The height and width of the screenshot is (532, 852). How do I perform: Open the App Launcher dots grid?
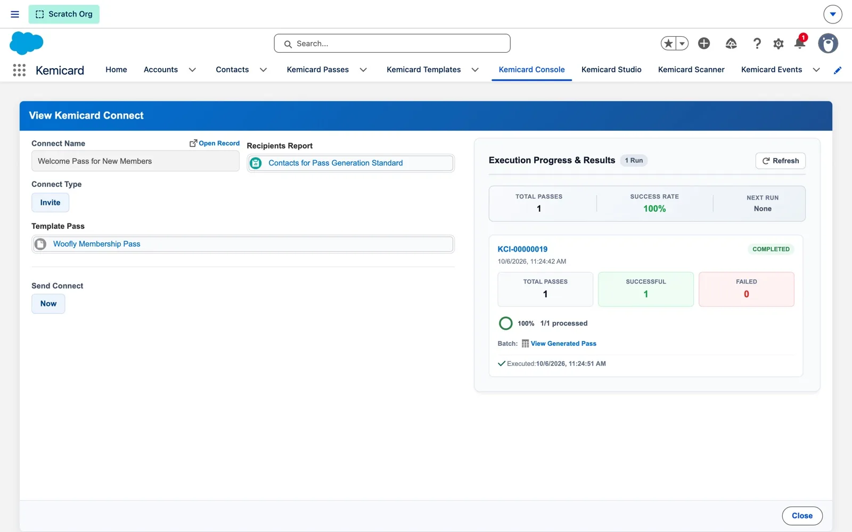pyautogui.click(x=19, y=70)
